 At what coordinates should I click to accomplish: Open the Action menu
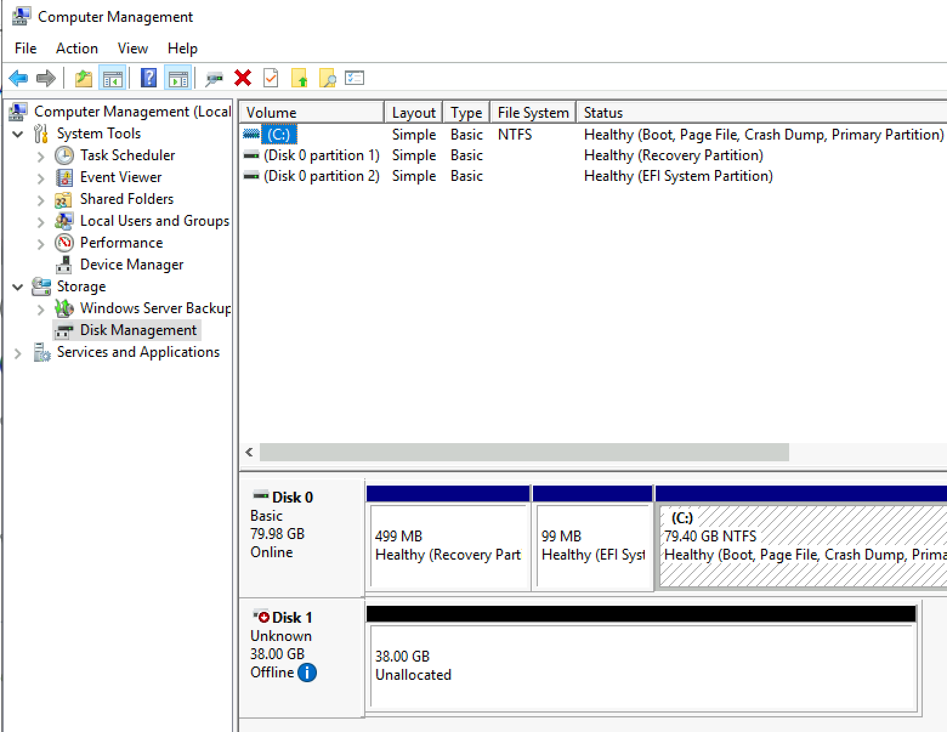pos(76,49)
